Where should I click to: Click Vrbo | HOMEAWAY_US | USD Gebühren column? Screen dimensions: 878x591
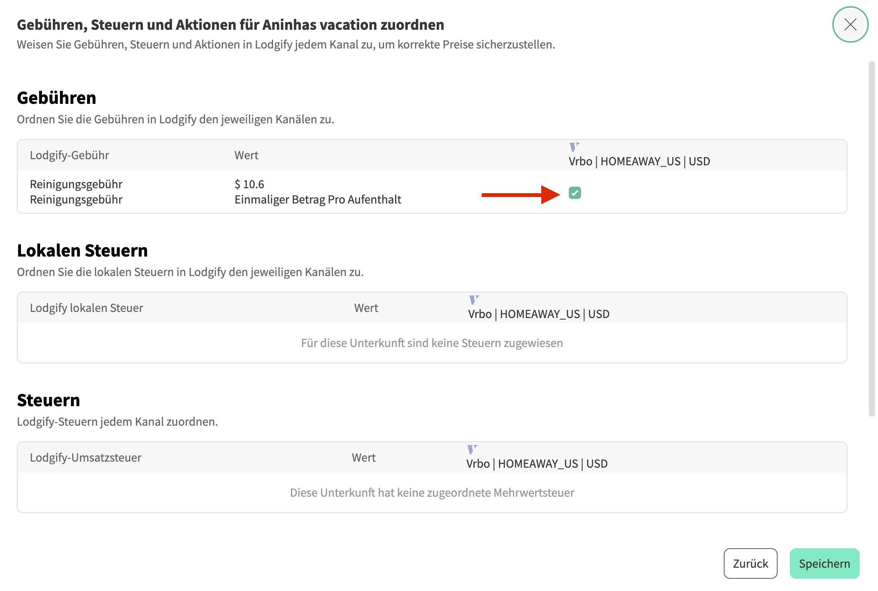[x=639, y=161]
